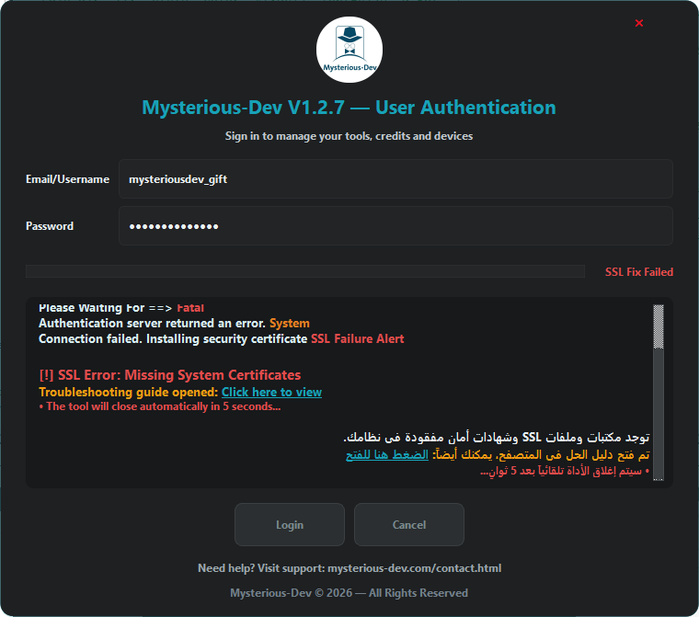
Task: Click the Login button
Action: 290,524
